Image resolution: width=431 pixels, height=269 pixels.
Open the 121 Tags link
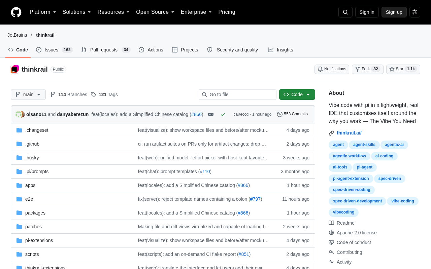pyautogui.click(x=104, y=94)
